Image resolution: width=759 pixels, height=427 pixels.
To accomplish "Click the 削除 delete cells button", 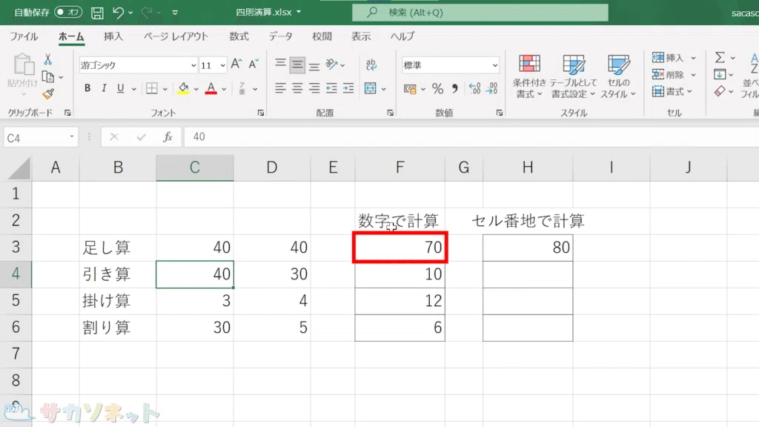I will [x=668, y=75].
